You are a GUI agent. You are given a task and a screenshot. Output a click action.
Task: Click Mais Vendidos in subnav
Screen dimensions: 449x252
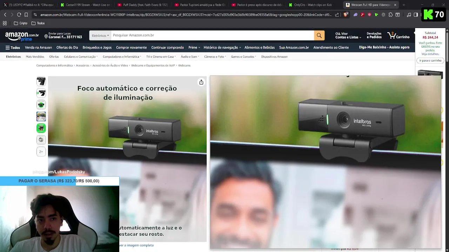click(35, 57)
